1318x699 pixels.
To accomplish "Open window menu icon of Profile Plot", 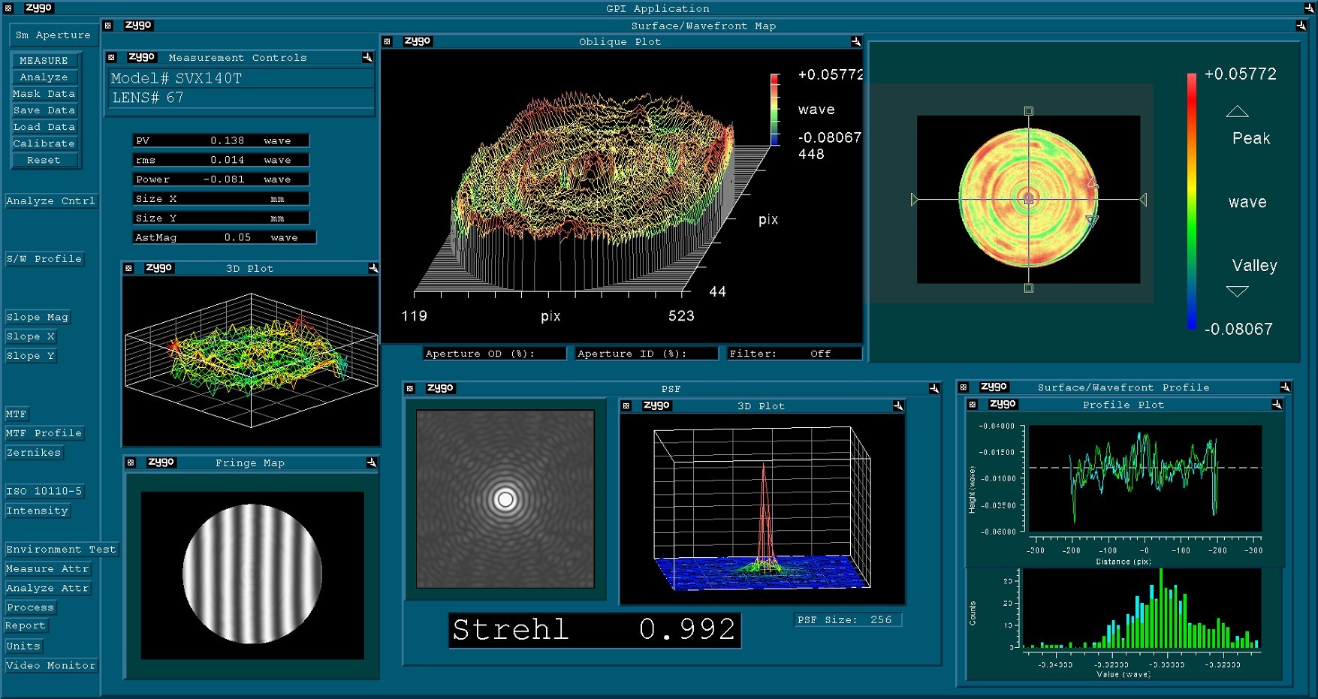I will (x=973, y=405).
